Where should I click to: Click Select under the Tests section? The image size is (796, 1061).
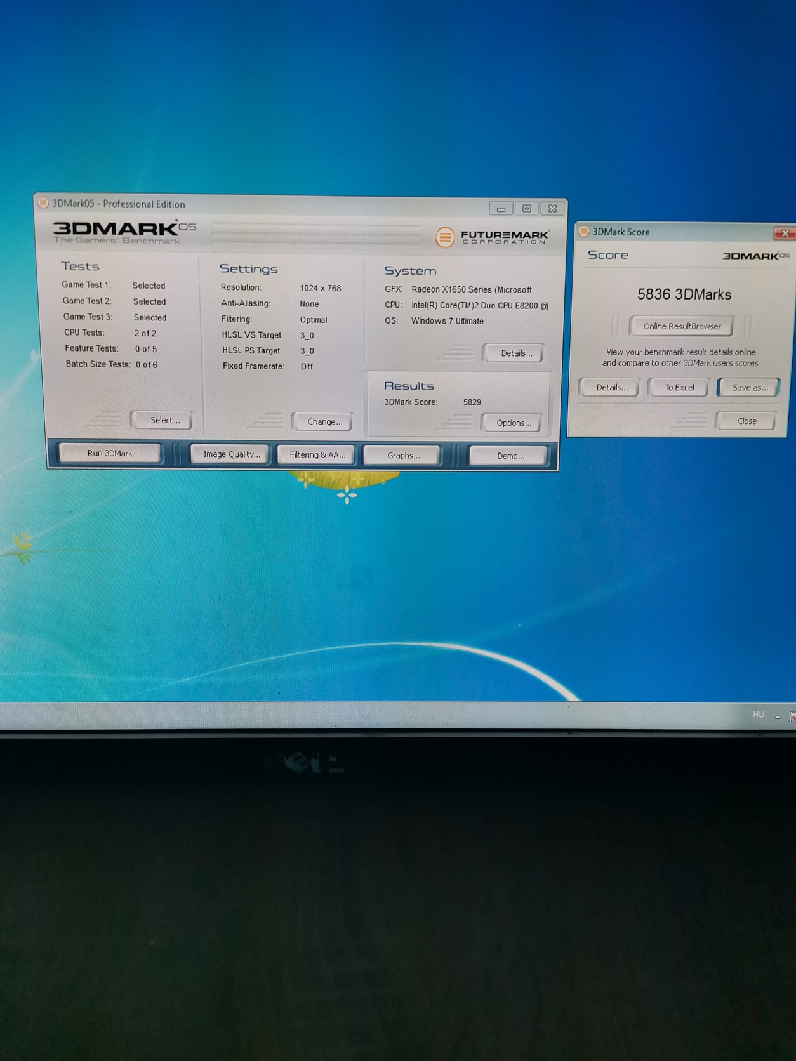point(164,420)
